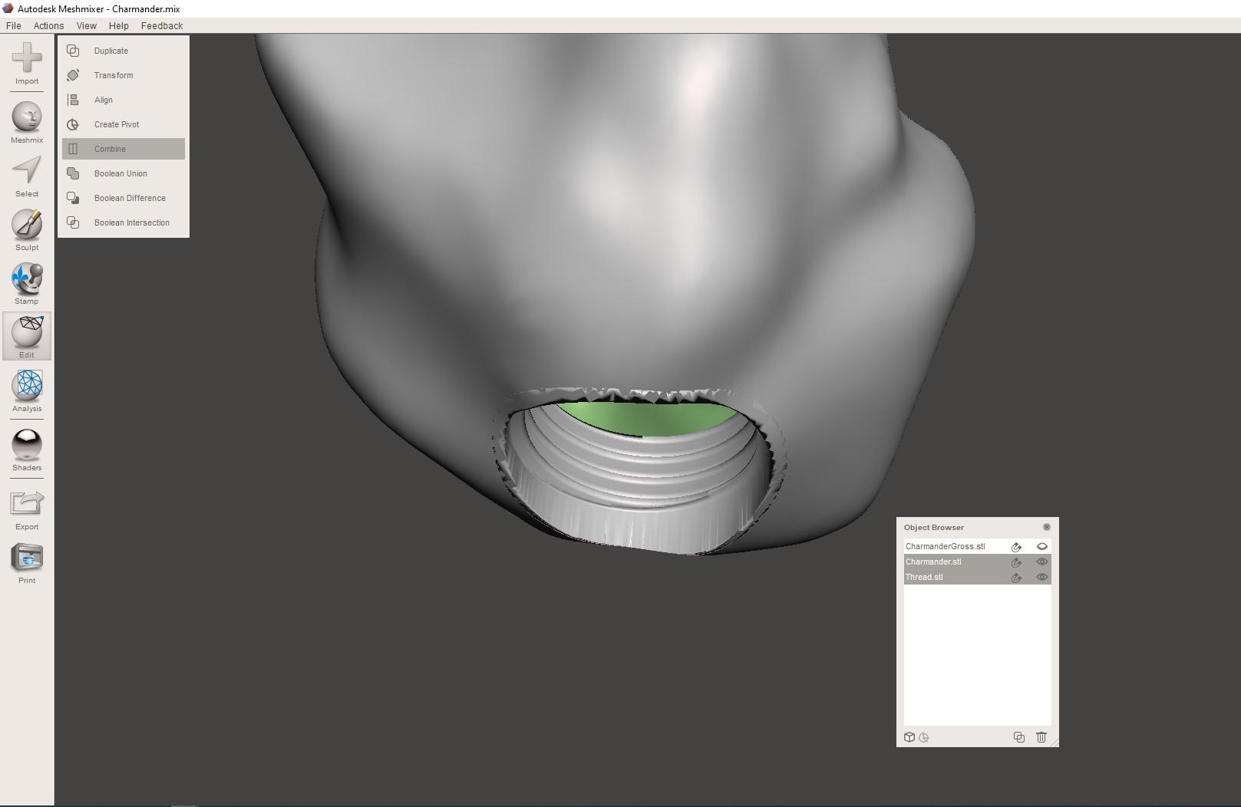Screen dimensions: 1241x807
Task: Open the Feedback menu
Action: (x=162, y=25)
